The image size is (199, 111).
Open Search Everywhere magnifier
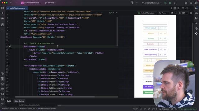coord(191,3)
